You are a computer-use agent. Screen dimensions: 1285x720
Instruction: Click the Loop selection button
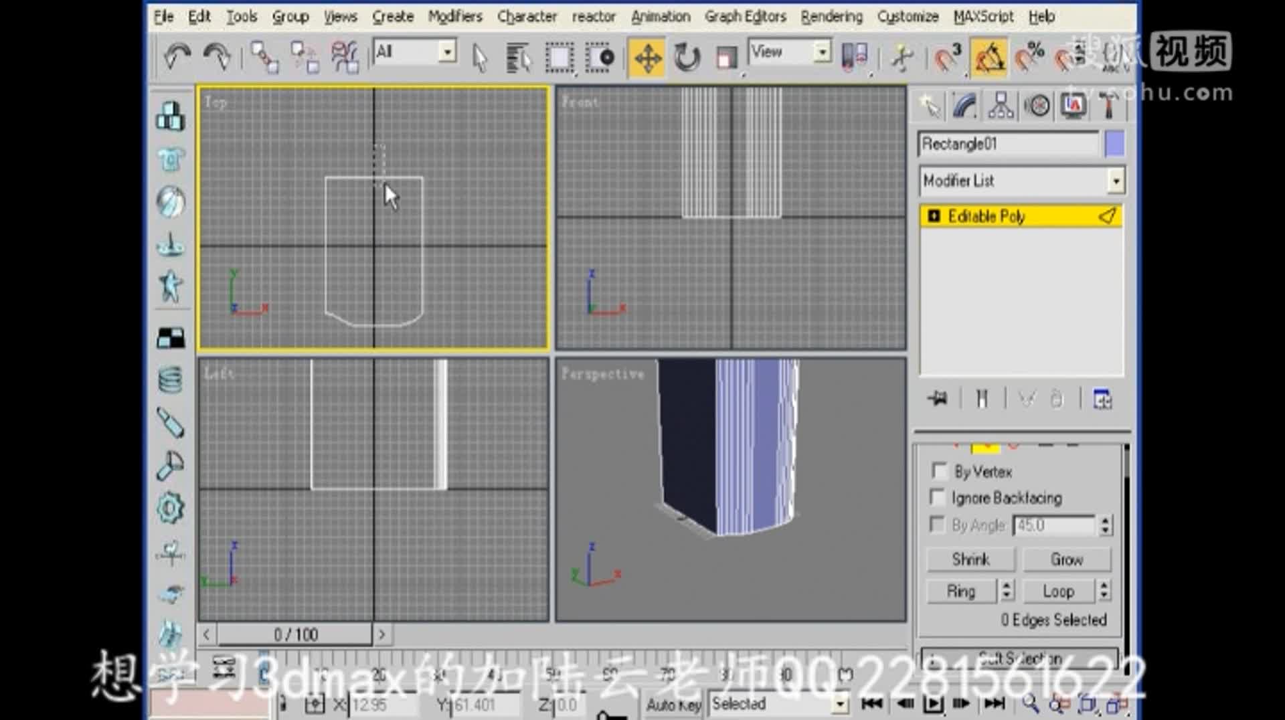[x=1058, y=591]
